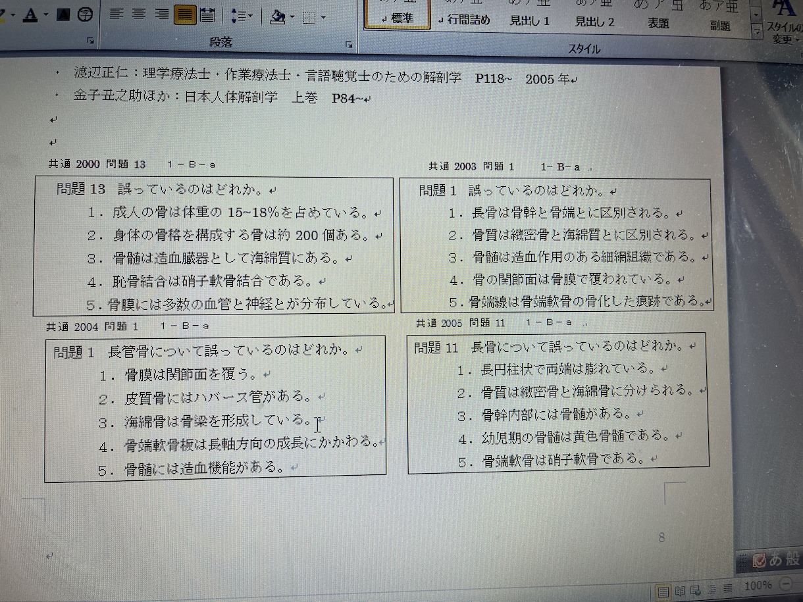Click the enclosed character (囲い文字) icon
803x602 pixels.
[x=85, y=14]
